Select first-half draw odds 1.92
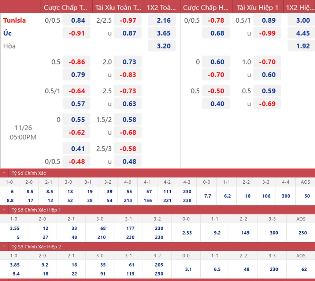 click(303, 46)
